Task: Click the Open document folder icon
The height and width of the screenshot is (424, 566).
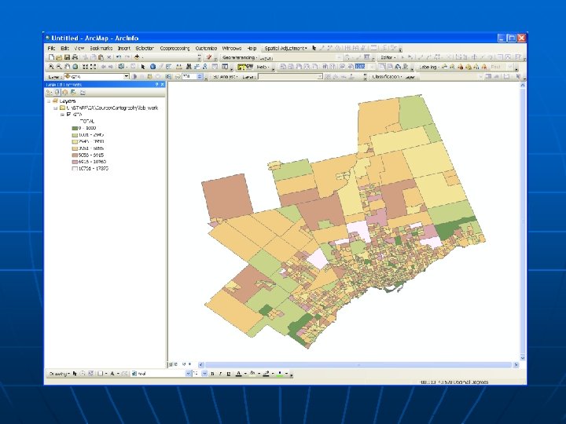Action: [x=57, y=57]
